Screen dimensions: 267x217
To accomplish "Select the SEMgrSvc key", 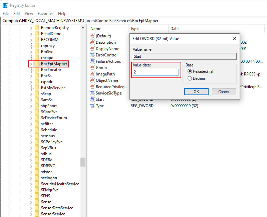I will [x=49, y=190].
